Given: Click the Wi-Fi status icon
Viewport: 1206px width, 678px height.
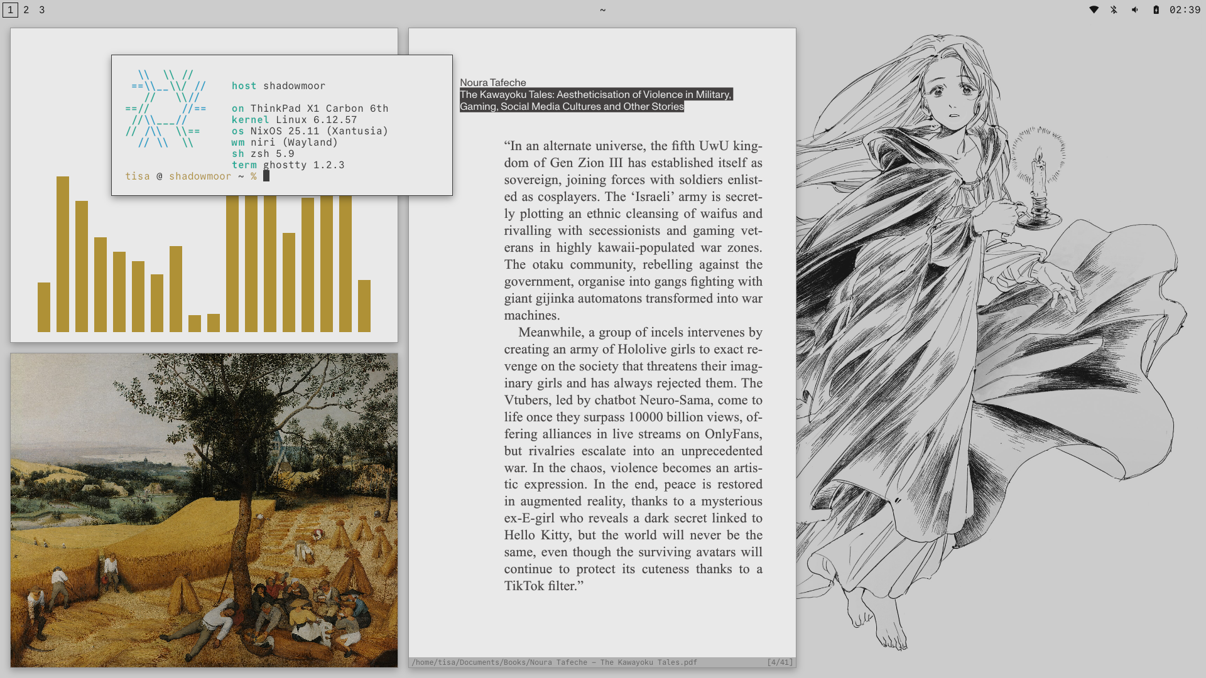Looking at the screenshot, I should (1094, 9).
